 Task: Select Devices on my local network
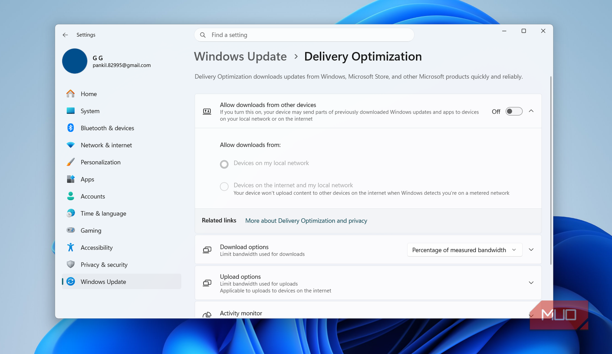pos(224,164)
